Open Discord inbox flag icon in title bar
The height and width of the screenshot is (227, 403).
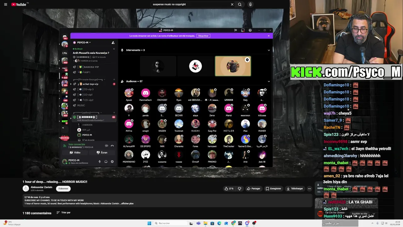236,30
